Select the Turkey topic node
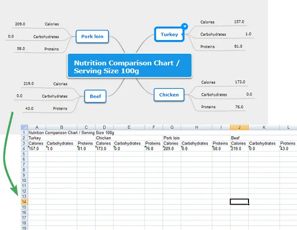This screenshot has width=297, height=230. 168,35
